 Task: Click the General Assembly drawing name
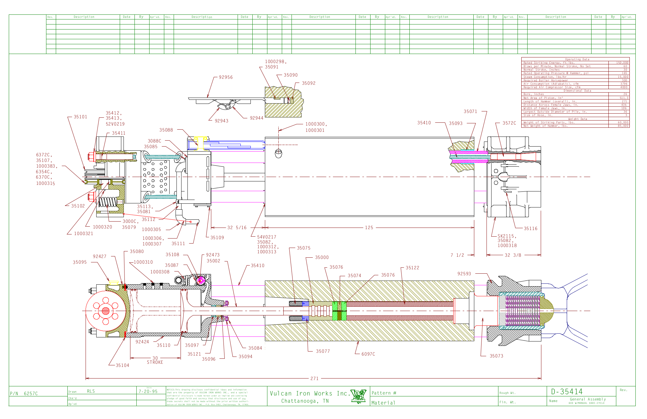click(x=588, y=399)
